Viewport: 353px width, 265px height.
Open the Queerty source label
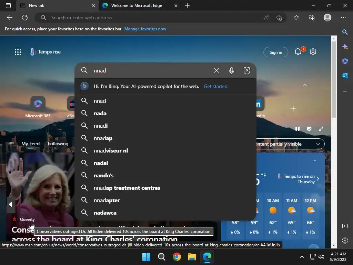[x=27, y=219]
